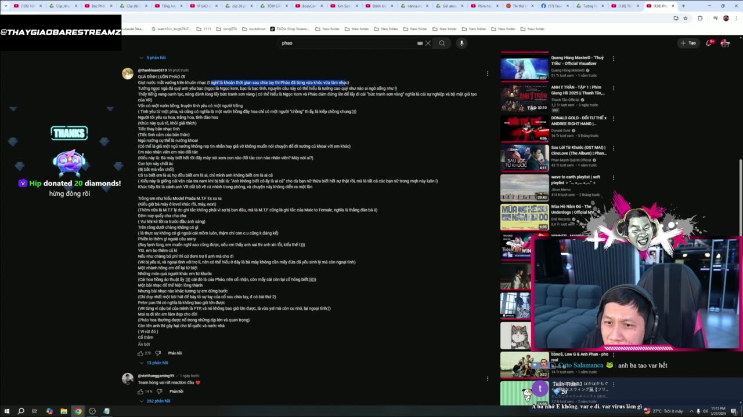
Task: Dislike the @vietthanggaming99 comment
Action: point(159,392)
